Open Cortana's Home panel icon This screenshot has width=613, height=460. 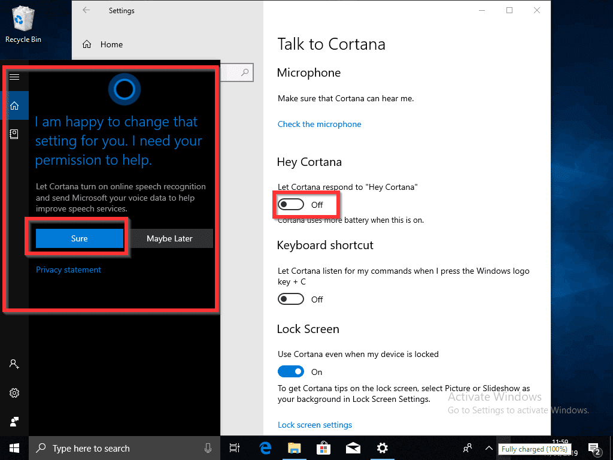point(14,105)
